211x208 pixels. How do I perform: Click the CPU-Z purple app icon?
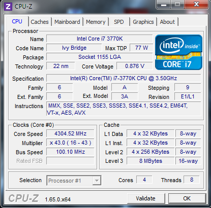point(8,7)
